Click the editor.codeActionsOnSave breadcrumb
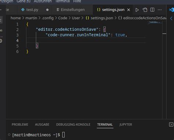 (142, 18)
